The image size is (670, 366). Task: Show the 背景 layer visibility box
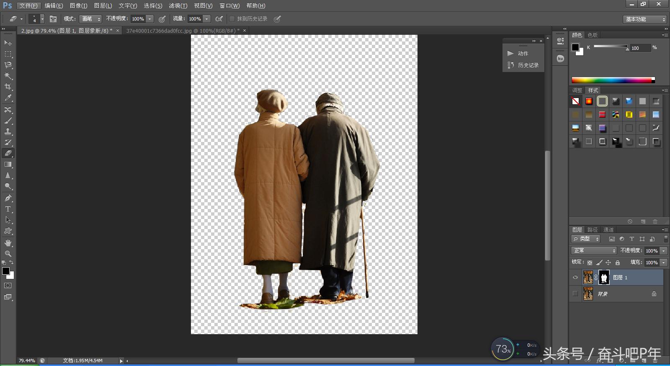click(575, 294)
